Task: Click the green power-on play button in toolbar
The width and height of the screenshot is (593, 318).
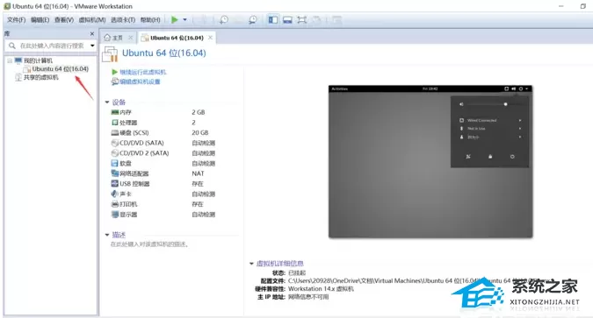Action: [x=174, y=19]
